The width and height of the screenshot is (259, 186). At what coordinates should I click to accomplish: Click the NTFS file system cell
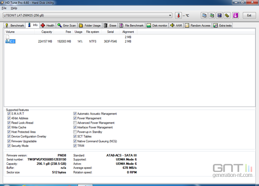point(93,41)
